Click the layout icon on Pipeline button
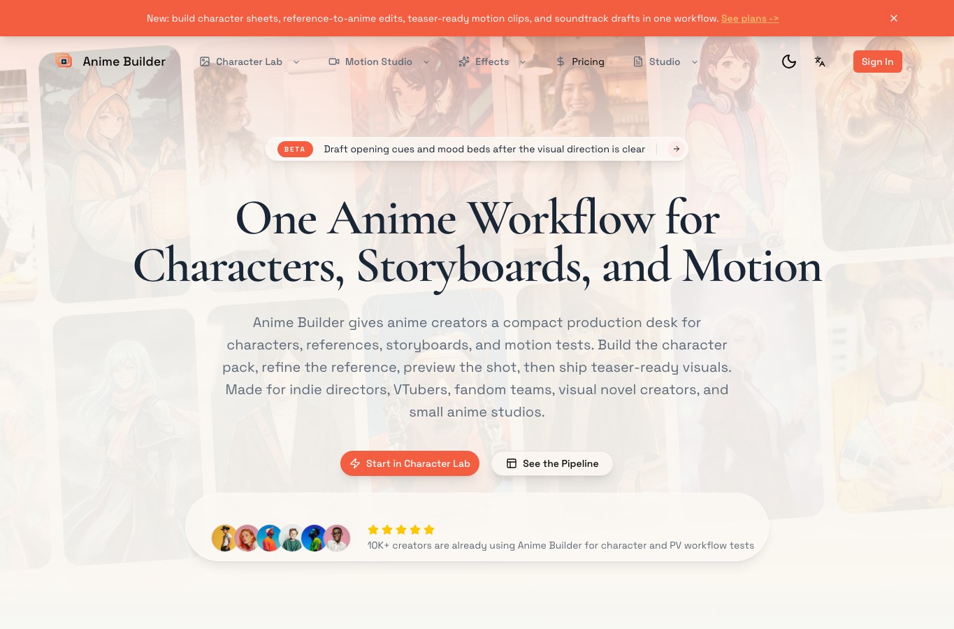Viewport: 954px width, 629px height. pyautogui.click(x=512, y=463)
